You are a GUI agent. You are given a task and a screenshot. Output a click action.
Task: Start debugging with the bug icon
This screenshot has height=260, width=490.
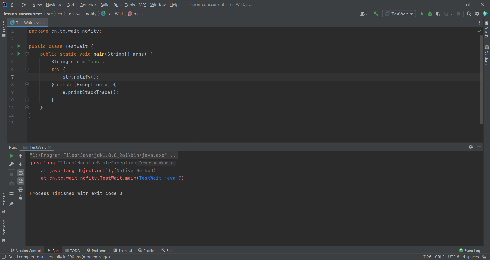(430, 14)
